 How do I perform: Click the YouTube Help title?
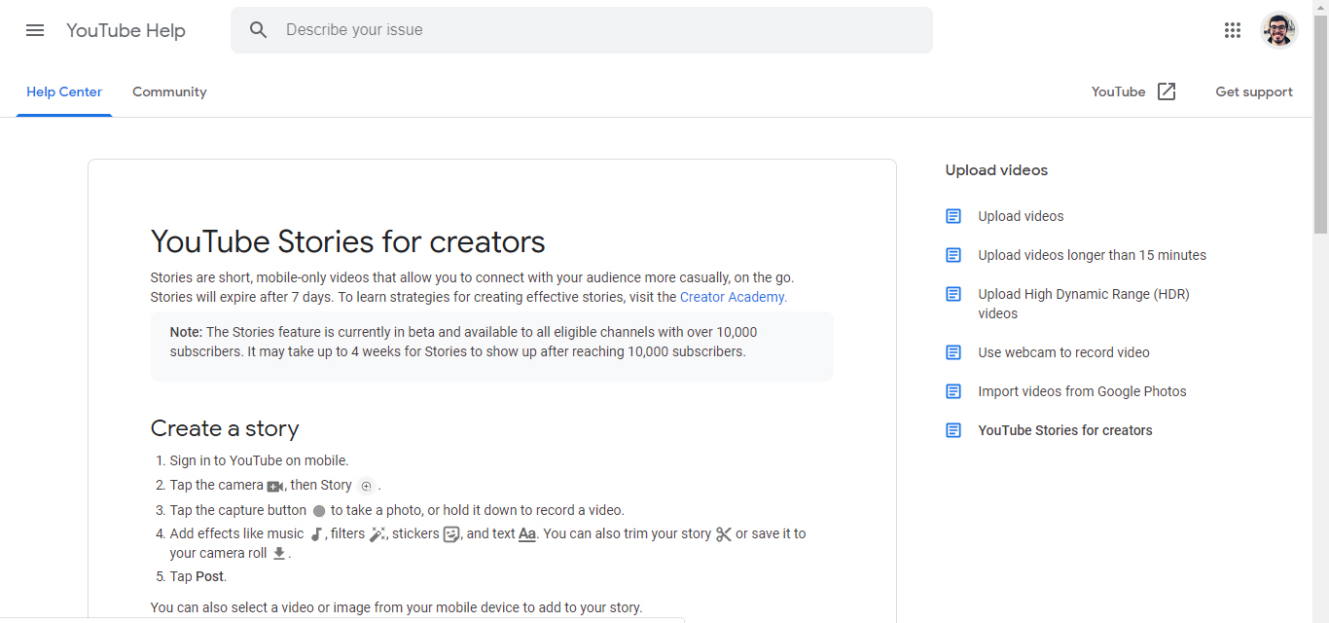[126, 30]
